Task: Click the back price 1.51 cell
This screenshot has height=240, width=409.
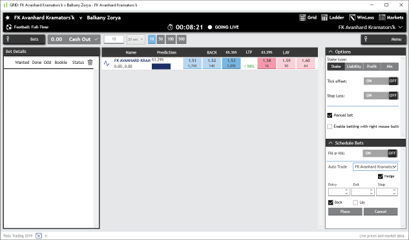Action: pyautogui.click(x=193, y=63)
